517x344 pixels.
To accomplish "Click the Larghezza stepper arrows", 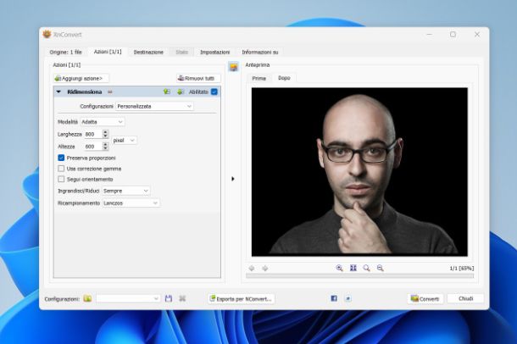I will [x=105, y=134].
